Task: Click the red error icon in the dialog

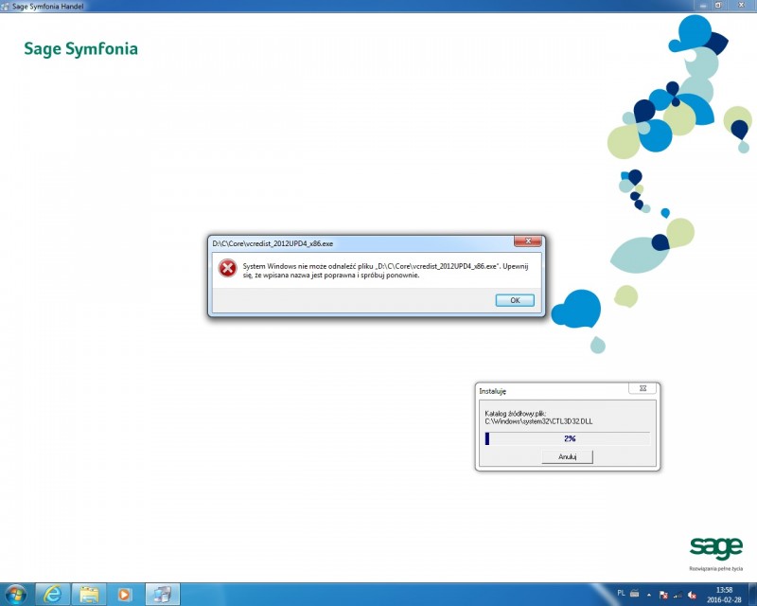Action: [x=227, y=268]
